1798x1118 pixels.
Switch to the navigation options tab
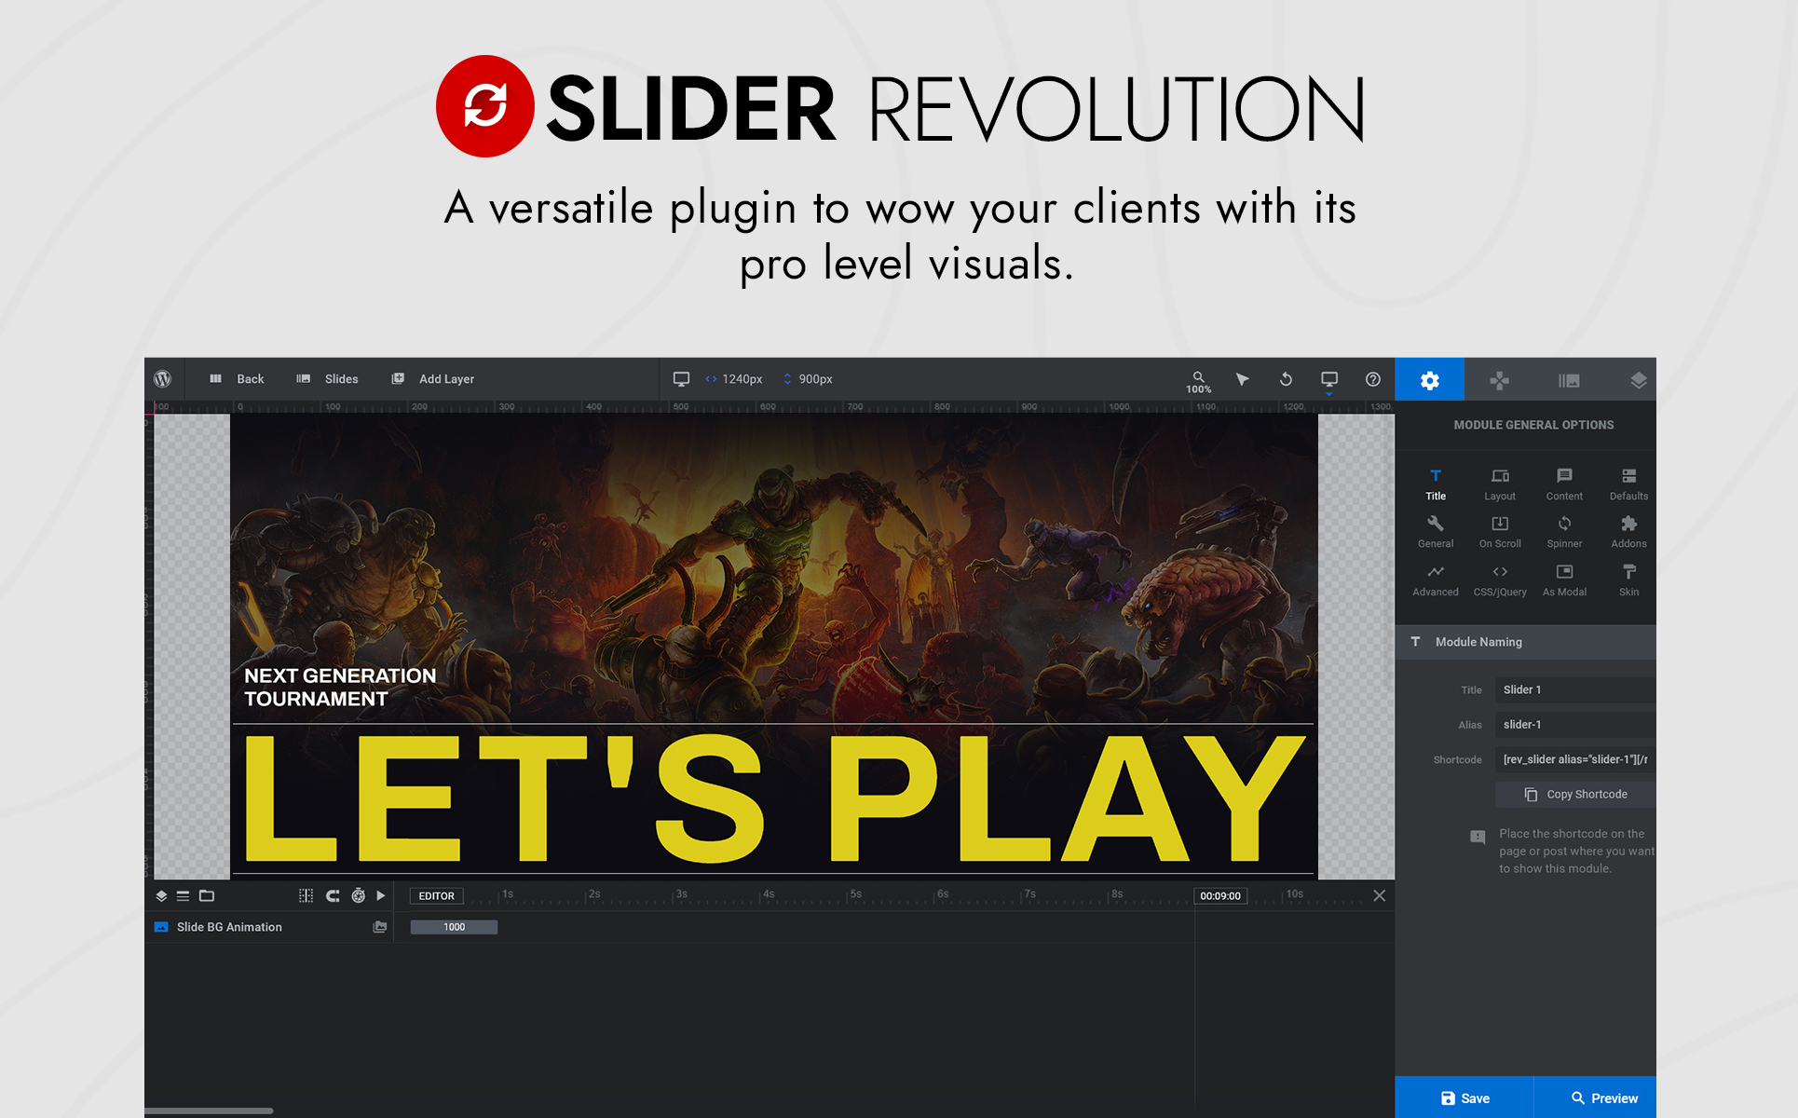1499,380
